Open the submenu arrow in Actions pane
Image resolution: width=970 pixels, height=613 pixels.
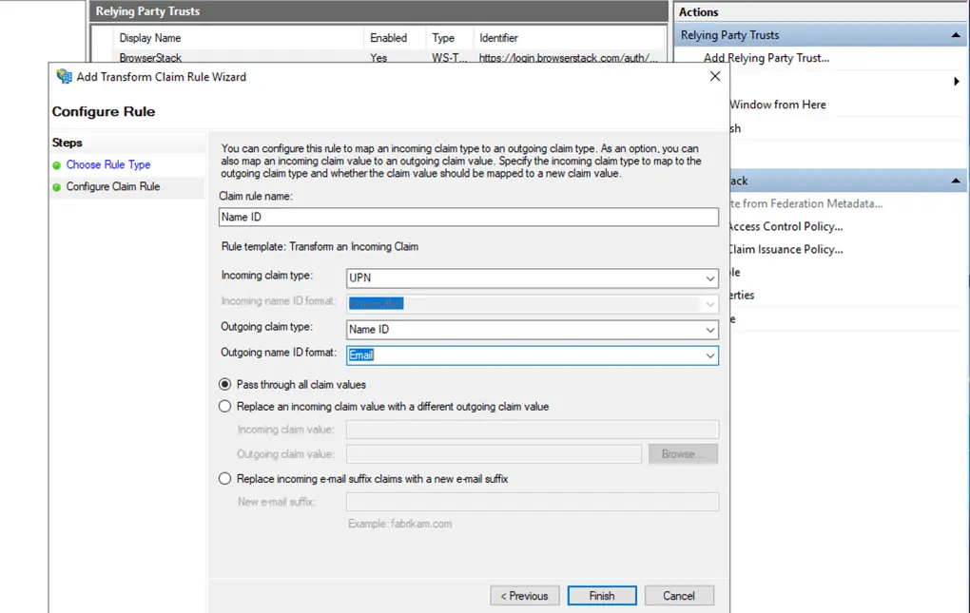tap(956, 82)
